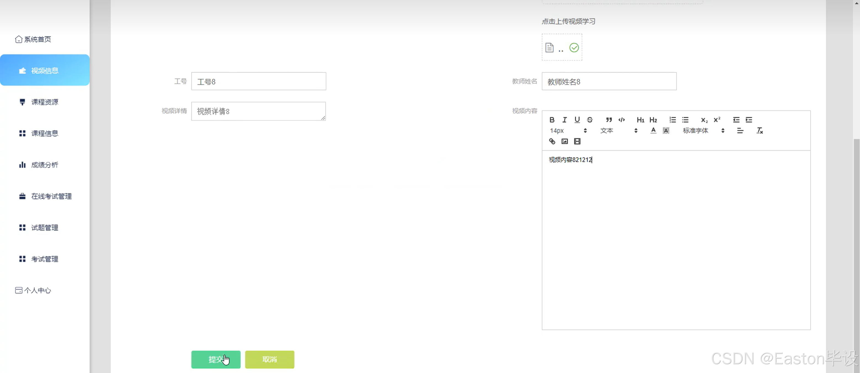The height and width of the screenshot is (373, 860).
Task: Toggle italic text in the editor toolbar
Action: (565, 120)
